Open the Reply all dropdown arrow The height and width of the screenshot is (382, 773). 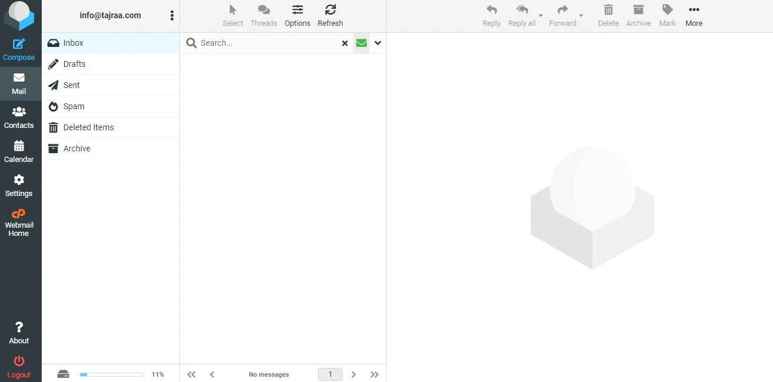[x=541, y=16]
